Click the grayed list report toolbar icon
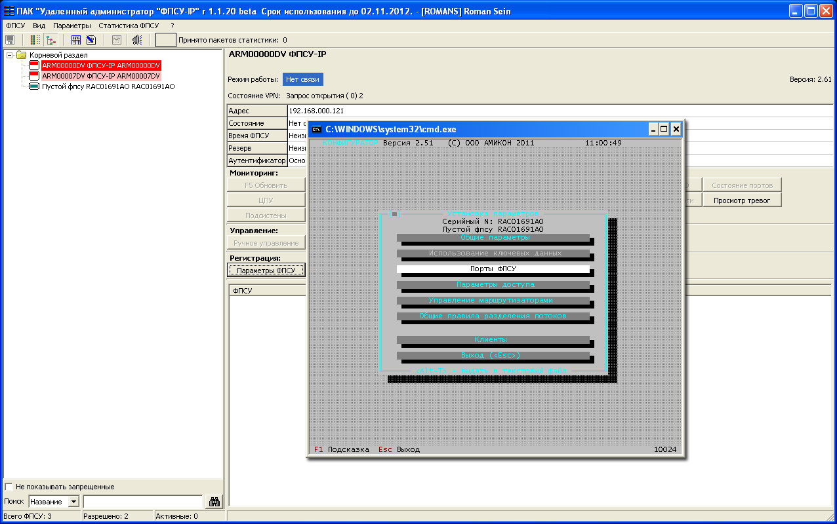Viewport: 837px width, 524px height. pos(116,40)
